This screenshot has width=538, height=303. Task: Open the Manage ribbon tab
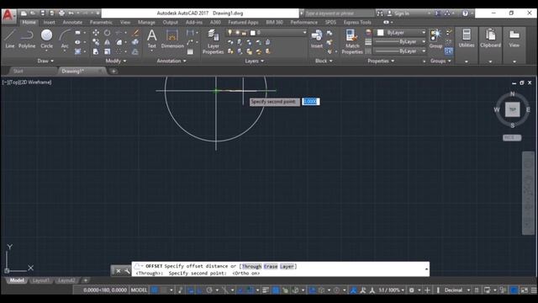click(146, 23)
